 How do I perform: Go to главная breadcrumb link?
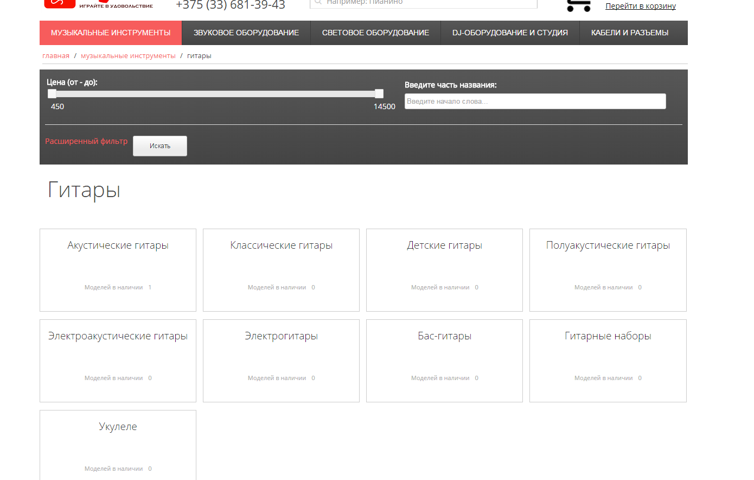tap(56, 56)
